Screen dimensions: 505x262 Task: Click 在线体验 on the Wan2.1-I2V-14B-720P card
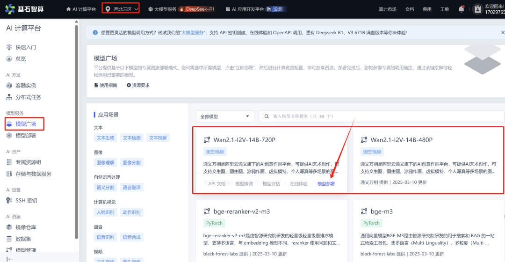point(298,184)
